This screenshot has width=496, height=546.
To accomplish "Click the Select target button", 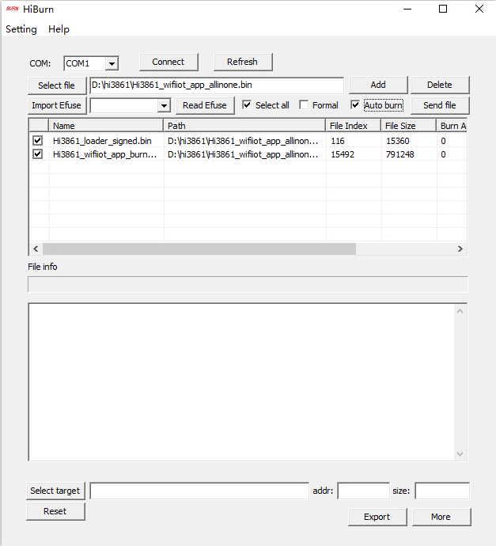I will (x=55, y=491).
